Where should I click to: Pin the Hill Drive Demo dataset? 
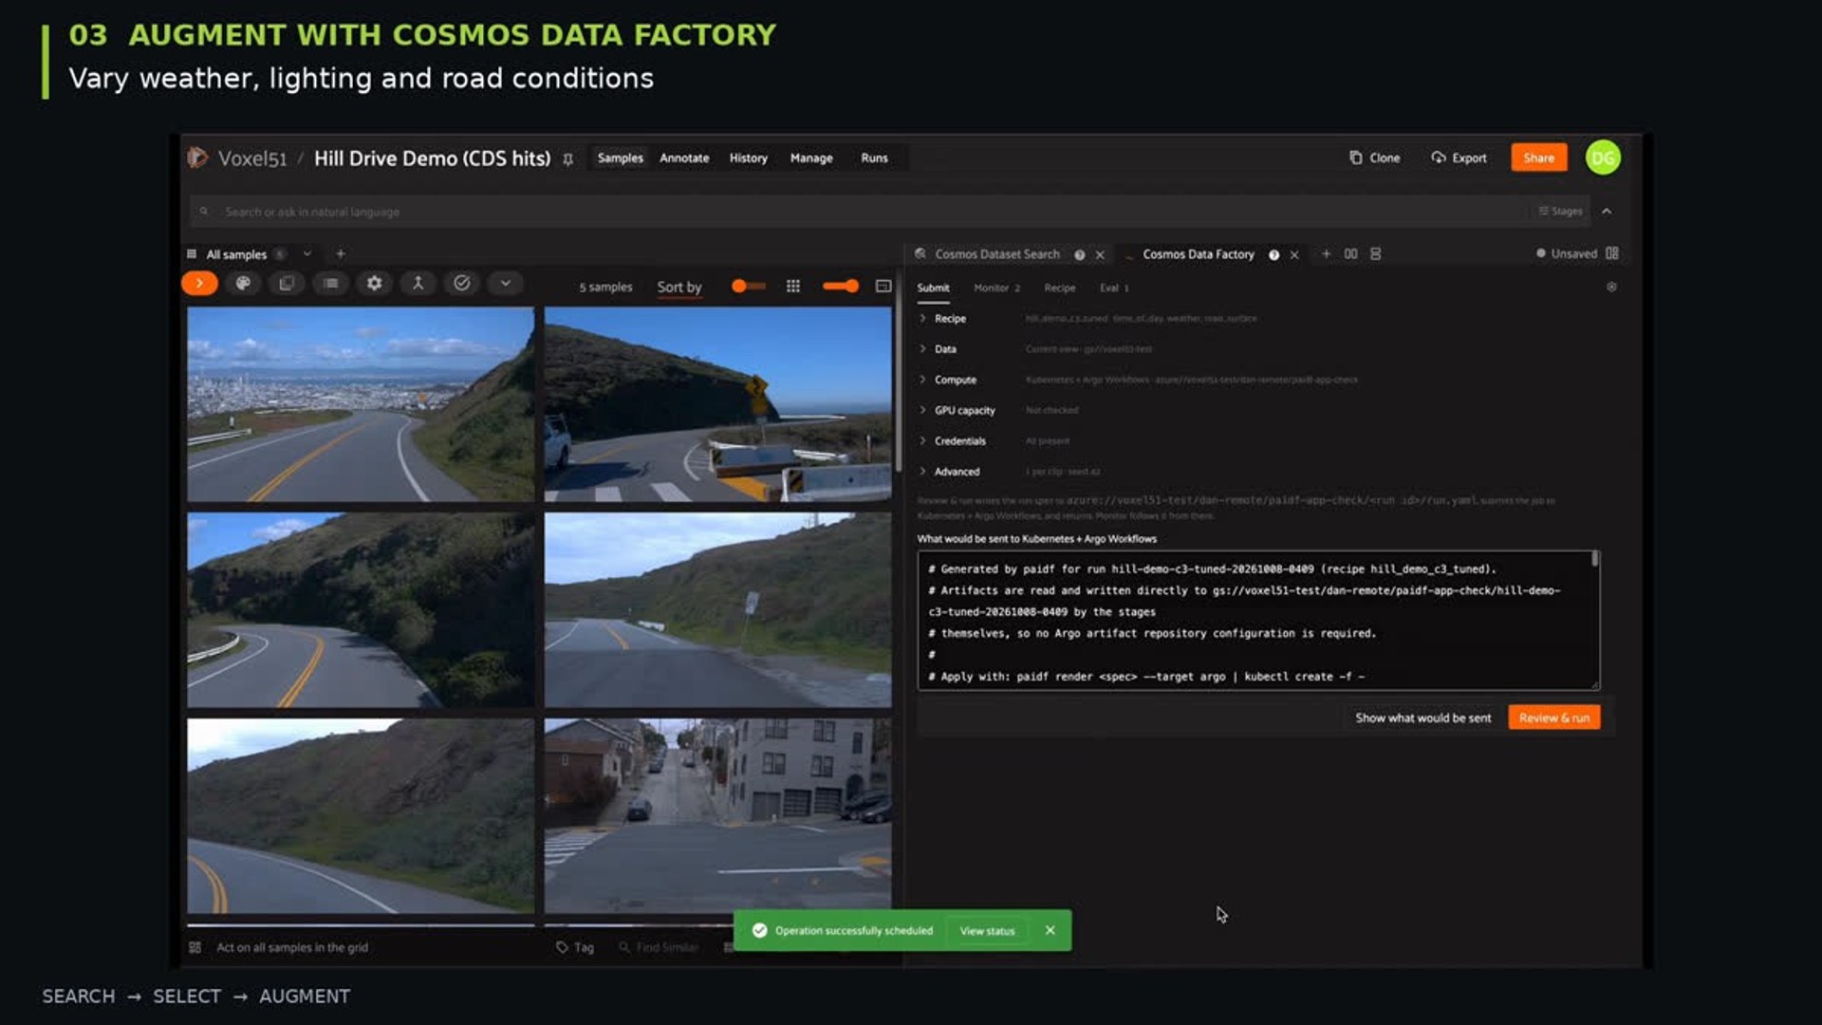[x=567, y=159]
